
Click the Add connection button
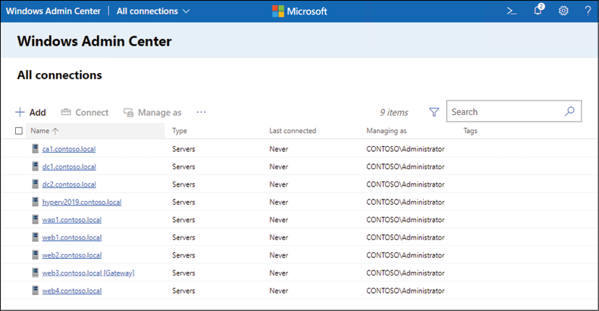coord(30,112)
